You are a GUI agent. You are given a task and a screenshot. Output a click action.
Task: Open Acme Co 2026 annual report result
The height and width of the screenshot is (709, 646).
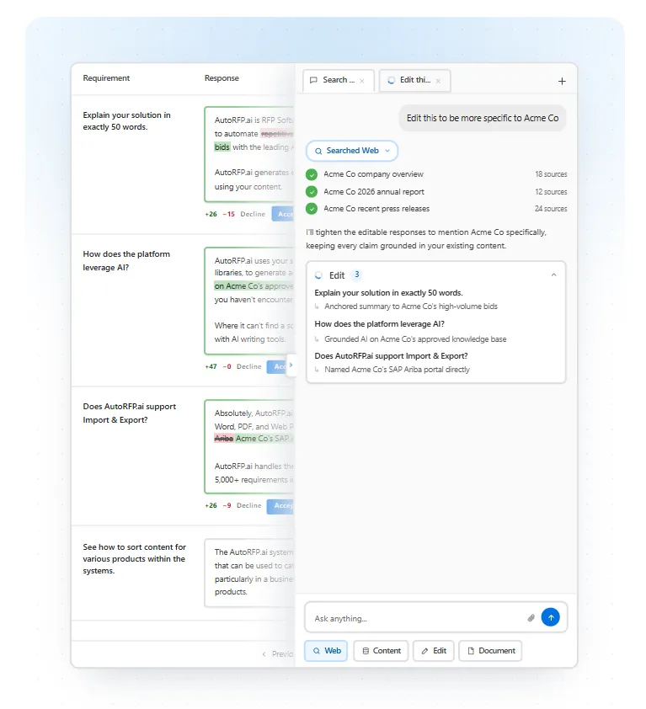[374, 192]
